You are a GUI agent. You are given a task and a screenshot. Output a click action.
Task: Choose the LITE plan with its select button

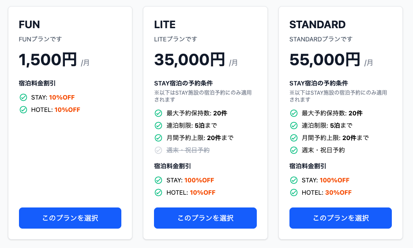click(205, 218)
